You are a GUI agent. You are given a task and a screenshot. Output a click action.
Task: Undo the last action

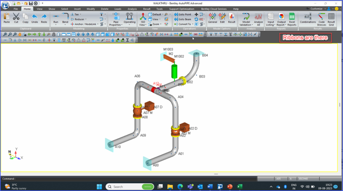(x=35, y=18)
